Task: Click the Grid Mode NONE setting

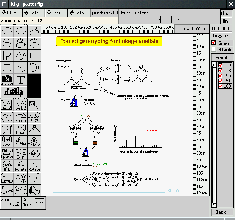Action: 38,203
